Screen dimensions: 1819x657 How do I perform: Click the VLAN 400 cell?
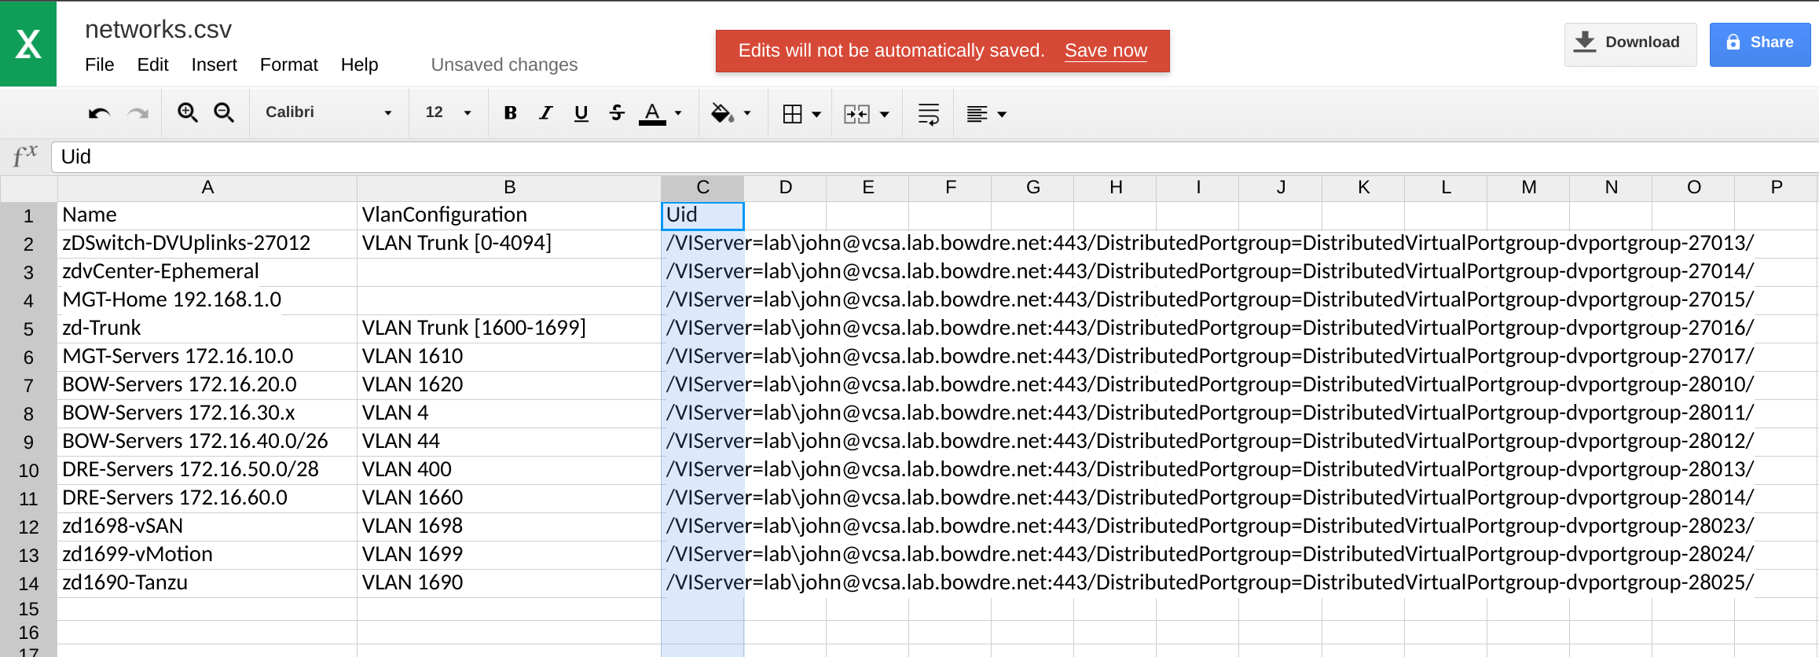pyautogui.click(x=509, y=470)
